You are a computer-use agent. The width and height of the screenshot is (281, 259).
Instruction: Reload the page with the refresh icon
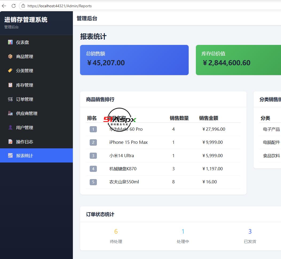coord(14,6)
